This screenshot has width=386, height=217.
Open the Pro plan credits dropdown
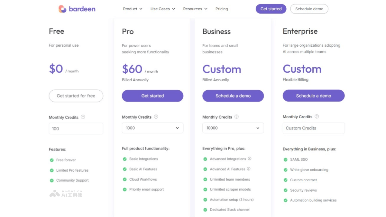[152, 128]
